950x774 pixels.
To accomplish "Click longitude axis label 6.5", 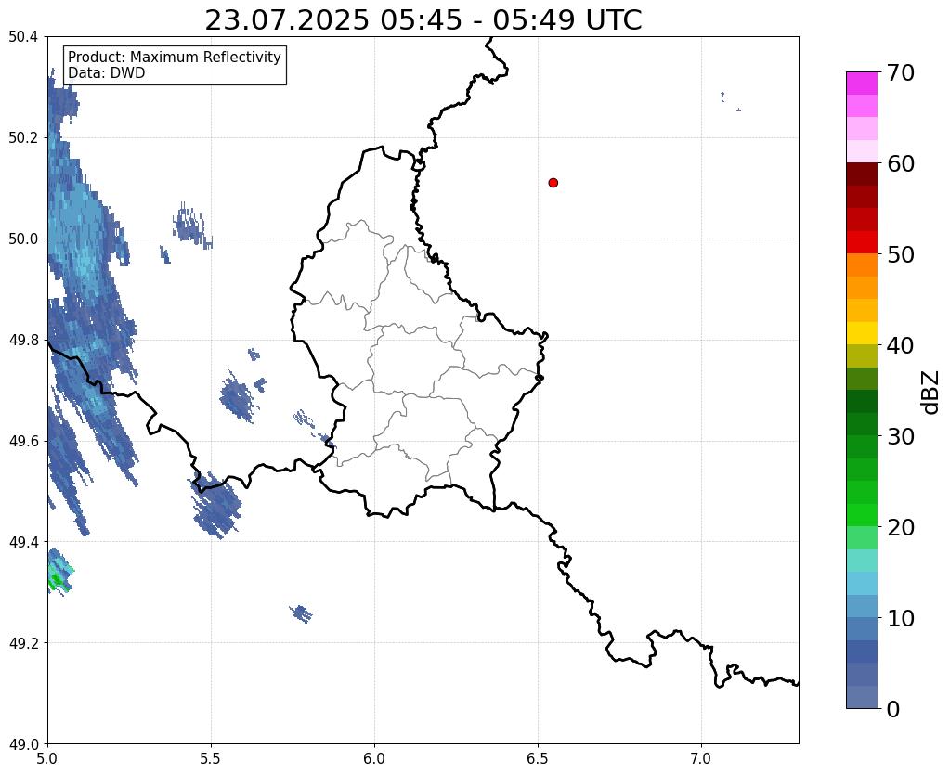I will point(538,759).
